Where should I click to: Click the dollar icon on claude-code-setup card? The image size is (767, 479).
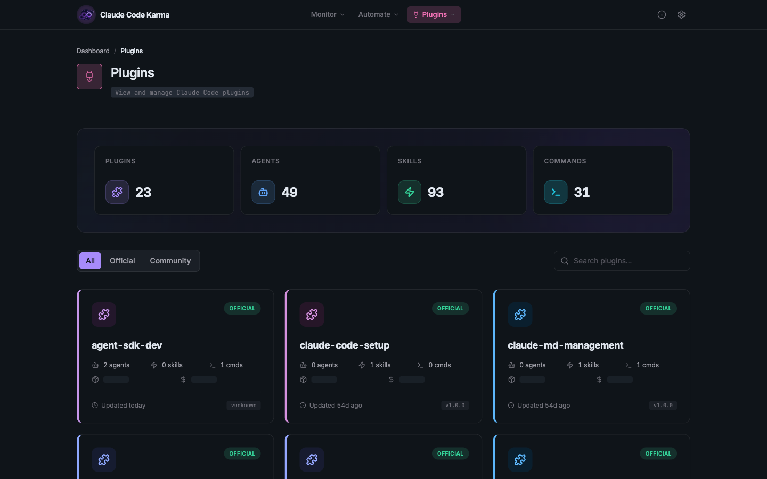391,379
